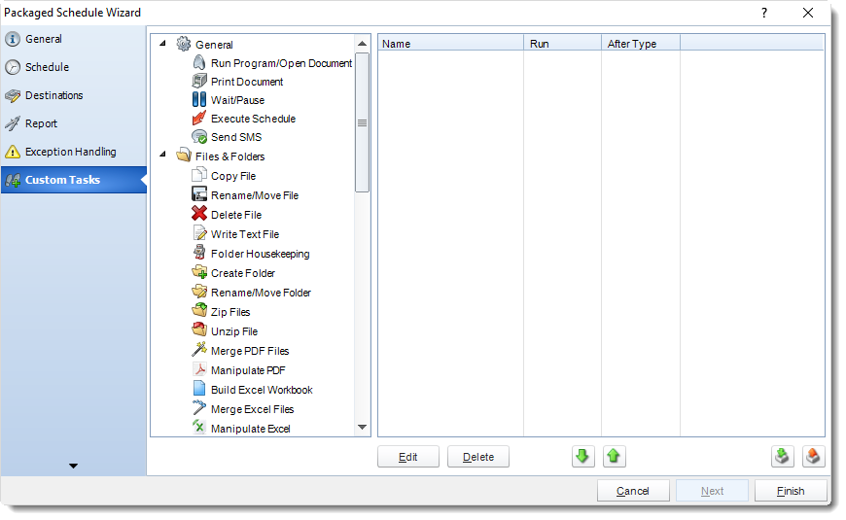
Task: Click the Finish button
Action: click(x=791, y=491)
